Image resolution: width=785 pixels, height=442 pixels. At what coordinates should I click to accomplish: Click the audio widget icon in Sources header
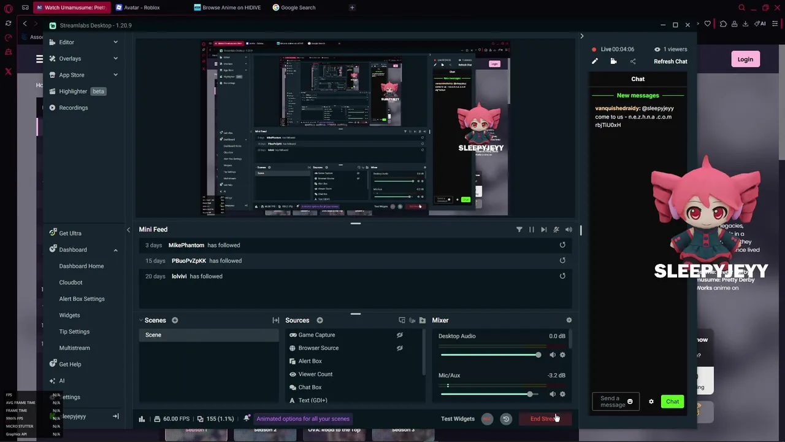[412, 320]
